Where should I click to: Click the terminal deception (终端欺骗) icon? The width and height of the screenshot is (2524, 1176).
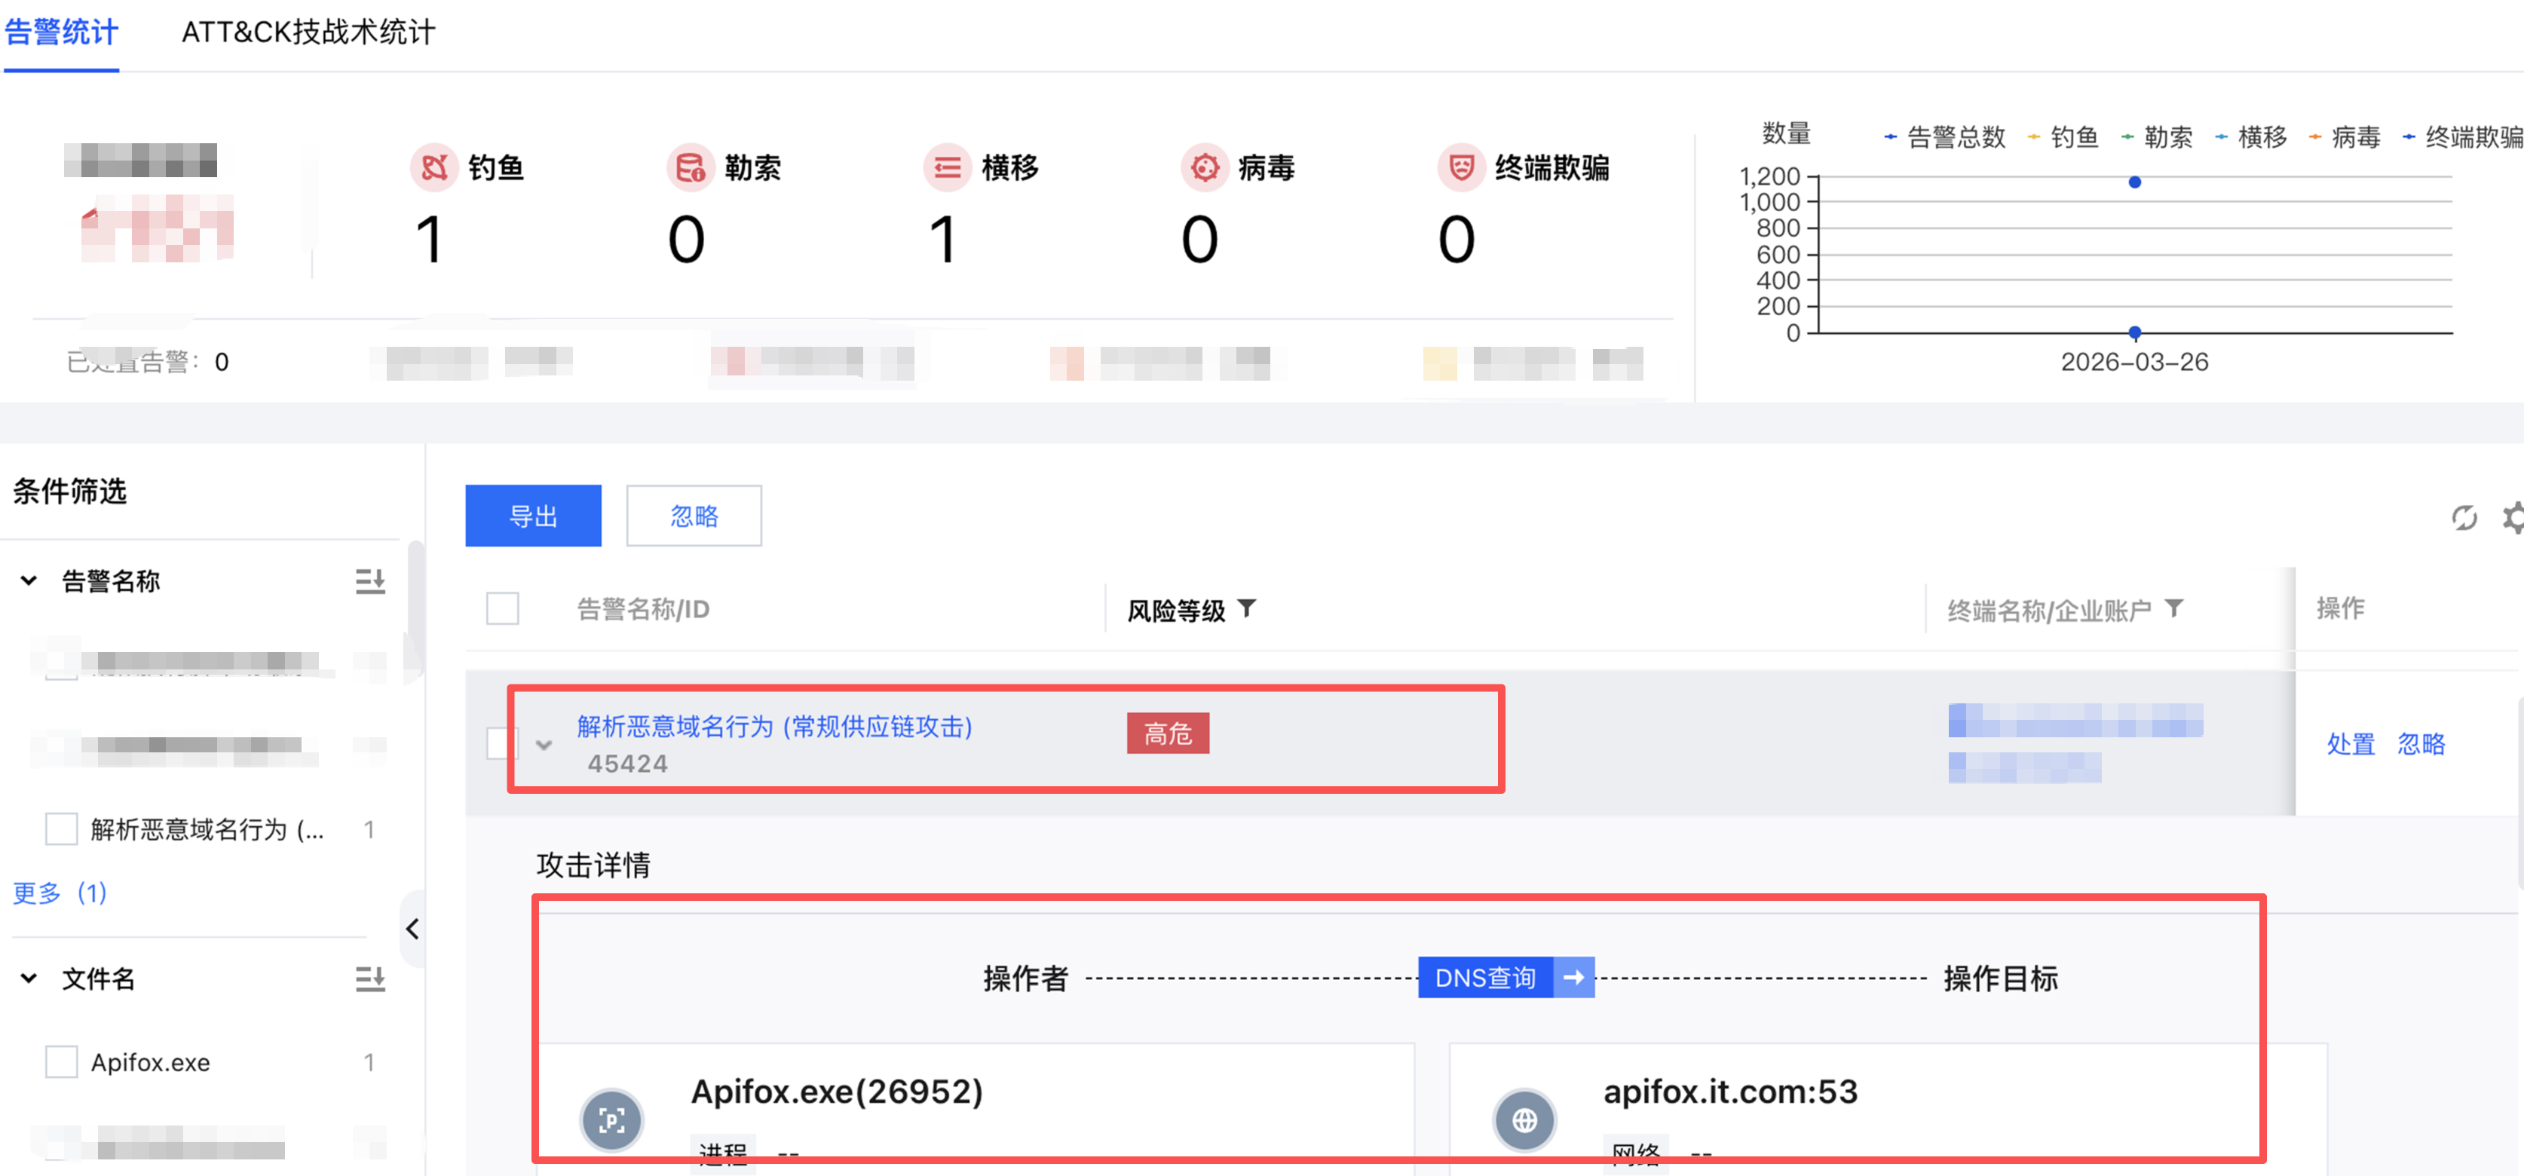coord(1461,167)
